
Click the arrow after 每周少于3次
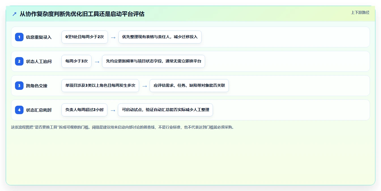[97, 62]
